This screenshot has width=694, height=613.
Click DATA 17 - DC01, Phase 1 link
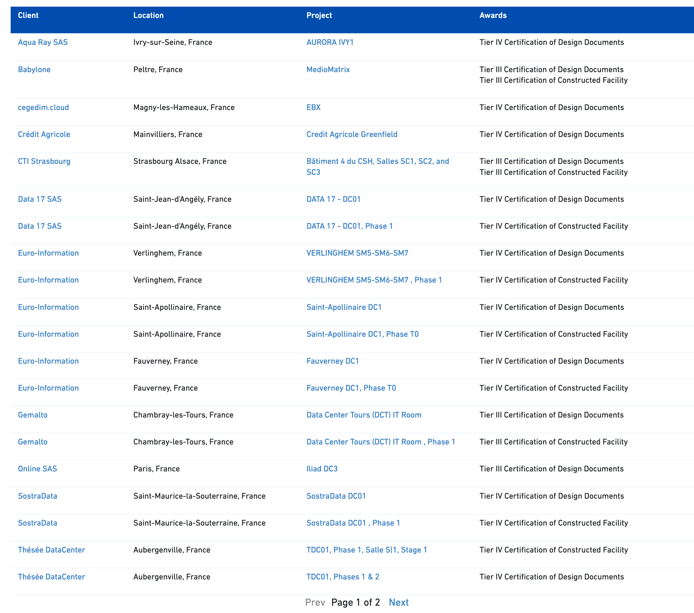coord(349,226)
